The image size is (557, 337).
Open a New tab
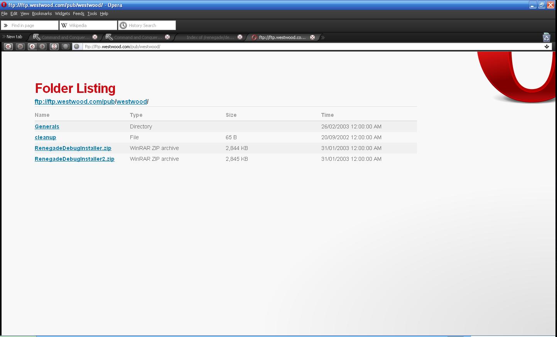(x=14, y=37)
